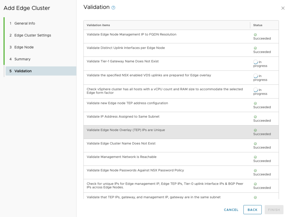The height and width of the screenshot is (217, 285).
Task: Select 'Validate Edge Cluster Name Does Not Exist' text
Action: tap(121, 143)
